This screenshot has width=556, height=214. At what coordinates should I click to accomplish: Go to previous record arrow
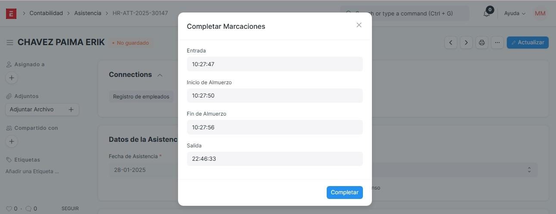450,43
